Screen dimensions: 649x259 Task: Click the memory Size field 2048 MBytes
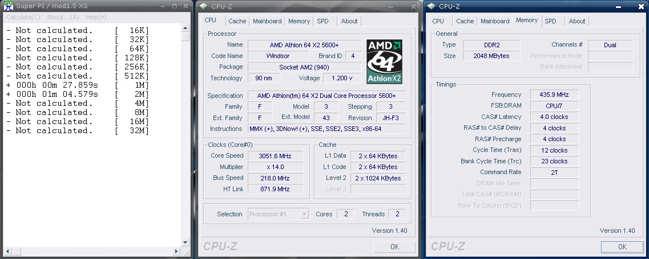click(x=491, y=56)
